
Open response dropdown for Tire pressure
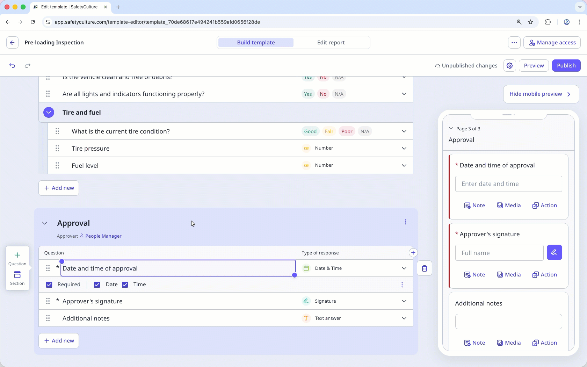click(404, 149)
